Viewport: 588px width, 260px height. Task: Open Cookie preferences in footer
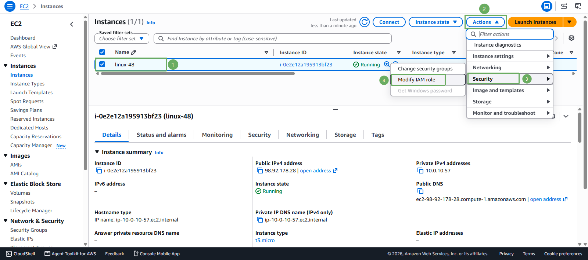click(x=563, y=253)
